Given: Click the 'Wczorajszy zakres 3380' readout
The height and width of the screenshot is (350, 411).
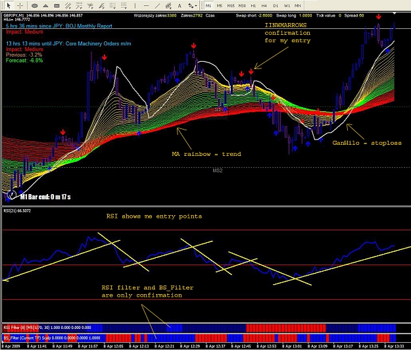Looking at the screenshot, I should (x=155, y=16).
